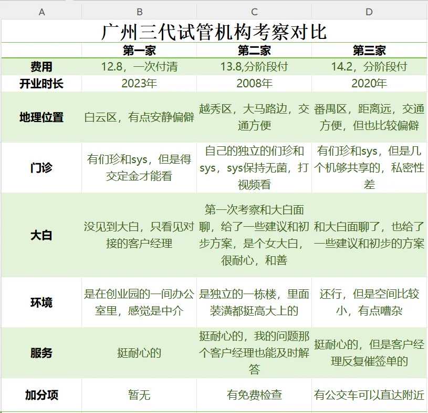Select column header C
The width and height of the screenshot is (428, 413).
point(254,9)
